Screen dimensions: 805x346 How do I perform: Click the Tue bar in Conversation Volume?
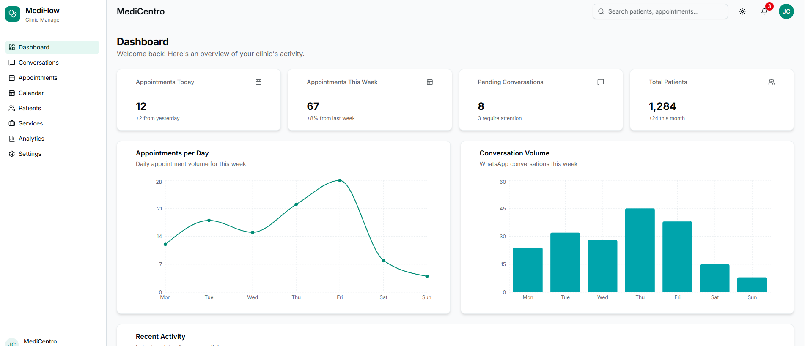565,262
